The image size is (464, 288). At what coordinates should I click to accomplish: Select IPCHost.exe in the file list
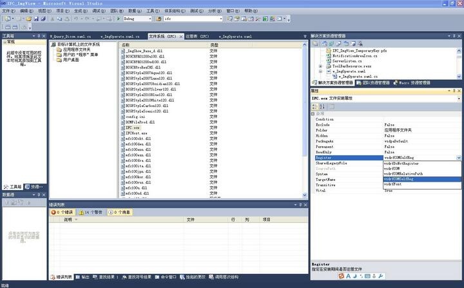click(x=137, y=133)
